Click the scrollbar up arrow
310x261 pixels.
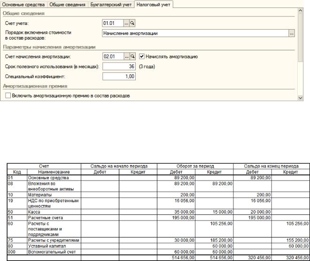[x=300, y=10]
